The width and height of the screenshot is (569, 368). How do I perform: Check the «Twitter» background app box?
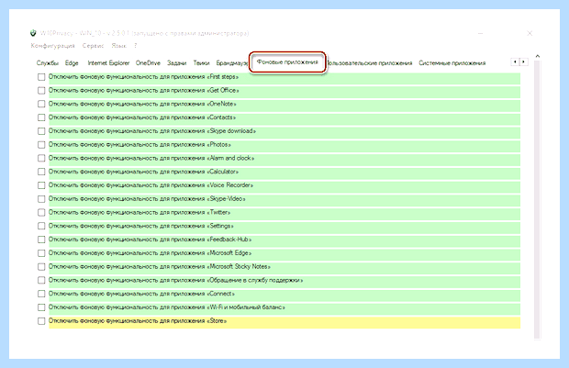41,213
